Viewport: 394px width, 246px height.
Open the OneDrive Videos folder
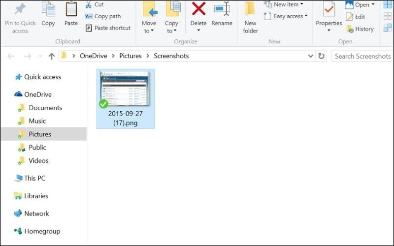coord(33,161)
